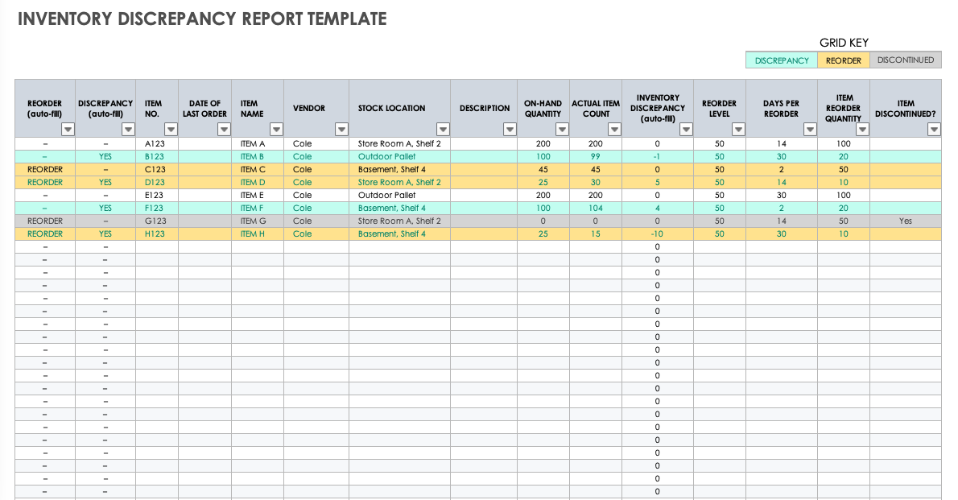Click the GRID KEY heading
Image resolution: width=958 pixels, height=500 pixels.
point(844,42)
